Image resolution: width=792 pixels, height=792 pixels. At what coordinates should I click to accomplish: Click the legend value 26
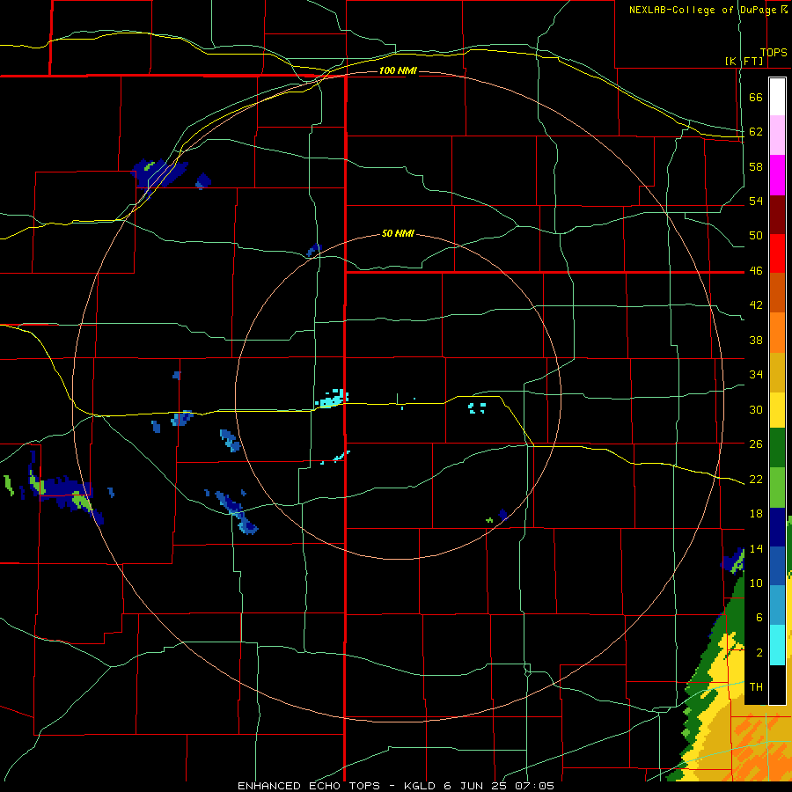click(756, 444)
